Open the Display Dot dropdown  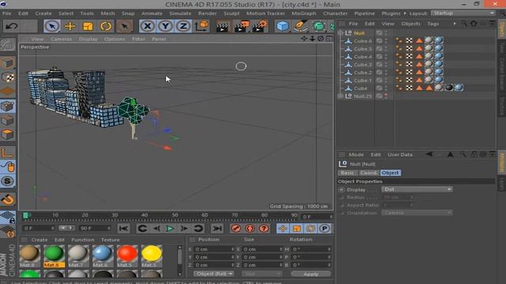click(417, 189)
